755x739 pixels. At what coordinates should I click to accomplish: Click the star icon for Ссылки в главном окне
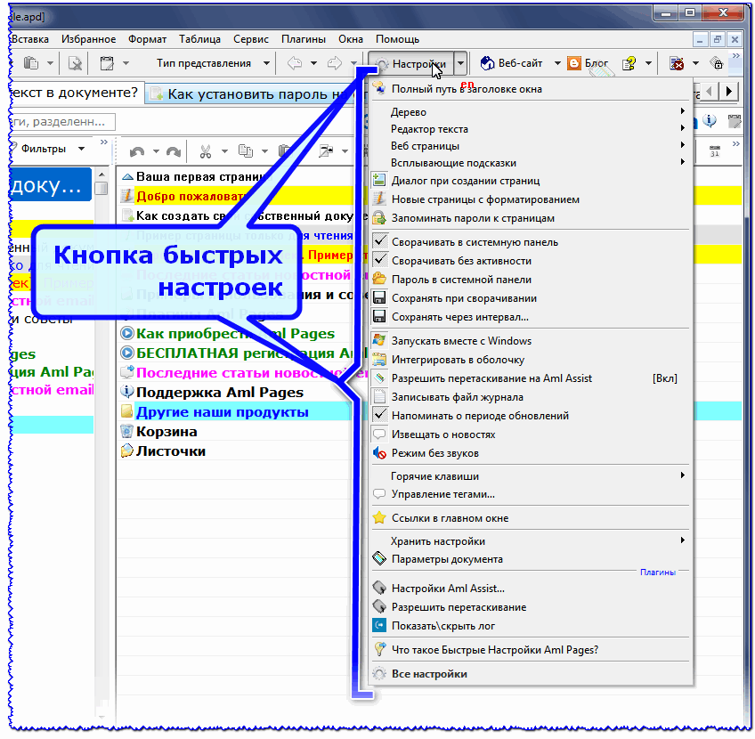379,518
